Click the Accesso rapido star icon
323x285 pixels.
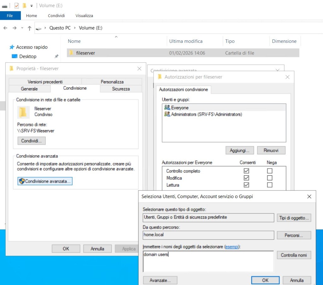pos(12,47)
